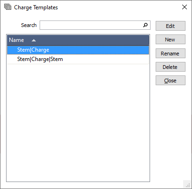Click the empty area of the template list

[x=78, y=122]
